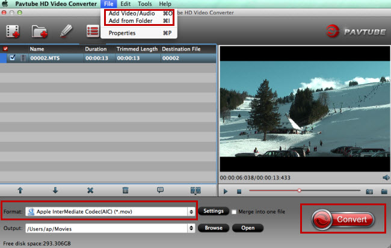The width and height of the screenshot is (391, 248).
Task: Expand the Output path dropdown arrows
Action: tap(191, 228)
